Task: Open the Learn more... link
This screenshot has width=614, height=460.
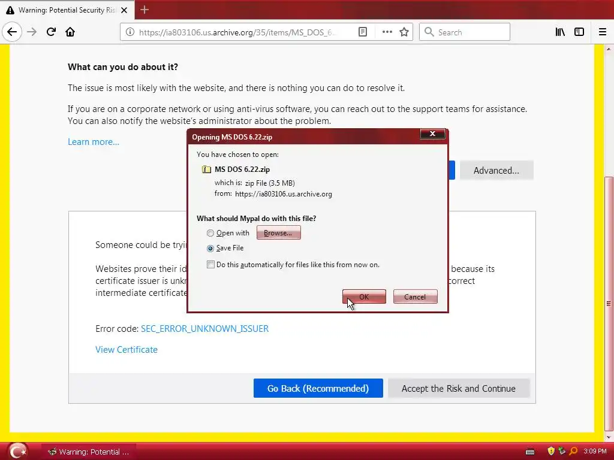Action: (93, 141)
